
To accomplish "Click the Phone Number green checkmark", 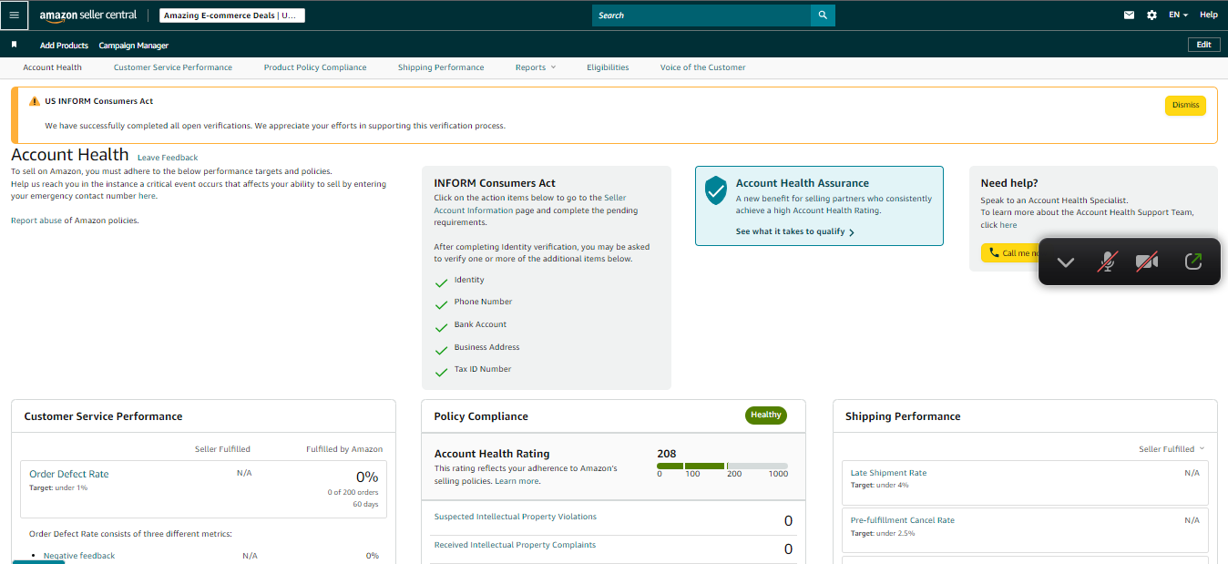I will pyautogui.click(x=442, y=304).
